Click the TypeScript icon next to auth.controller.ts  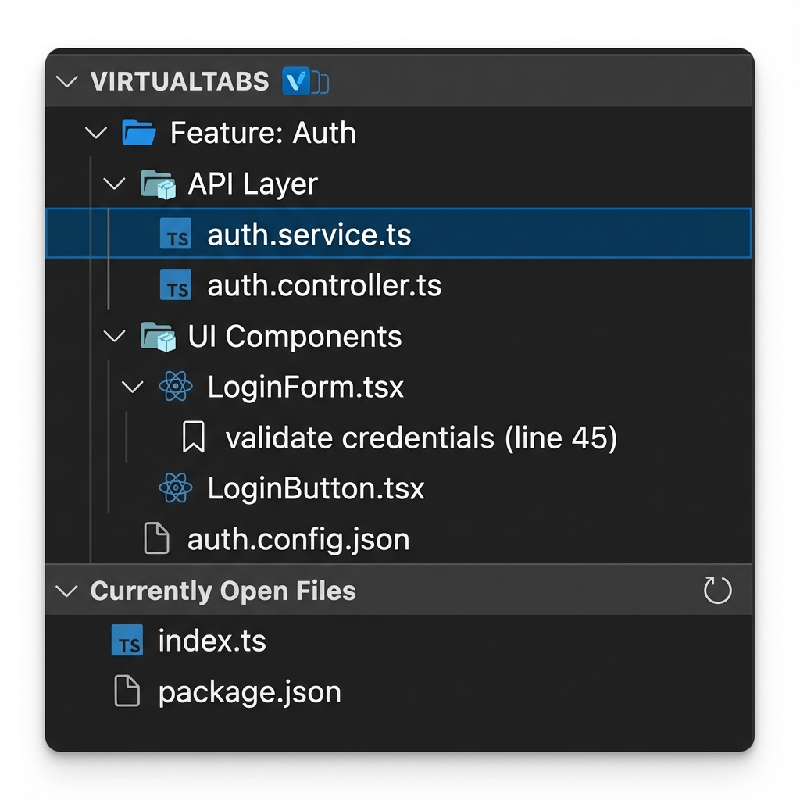click(x=176, y=286)
